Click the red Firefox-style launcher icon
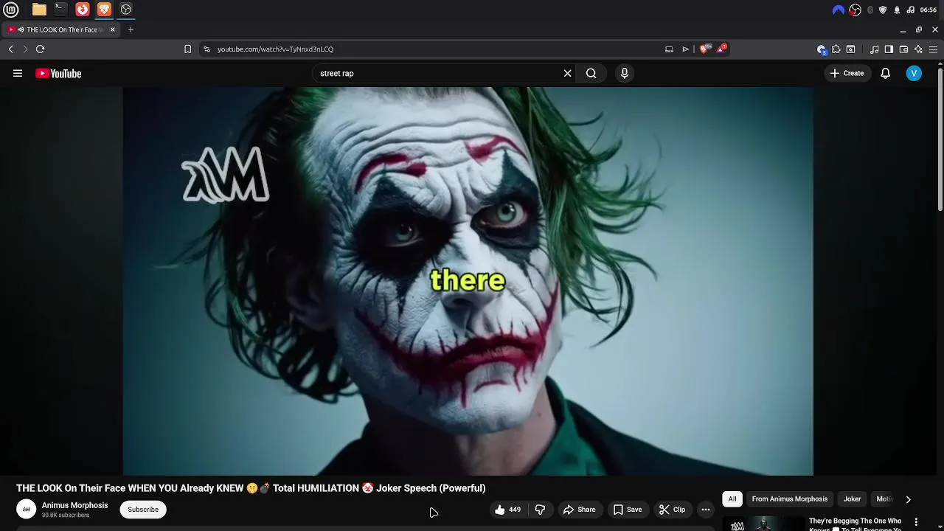 83,10
